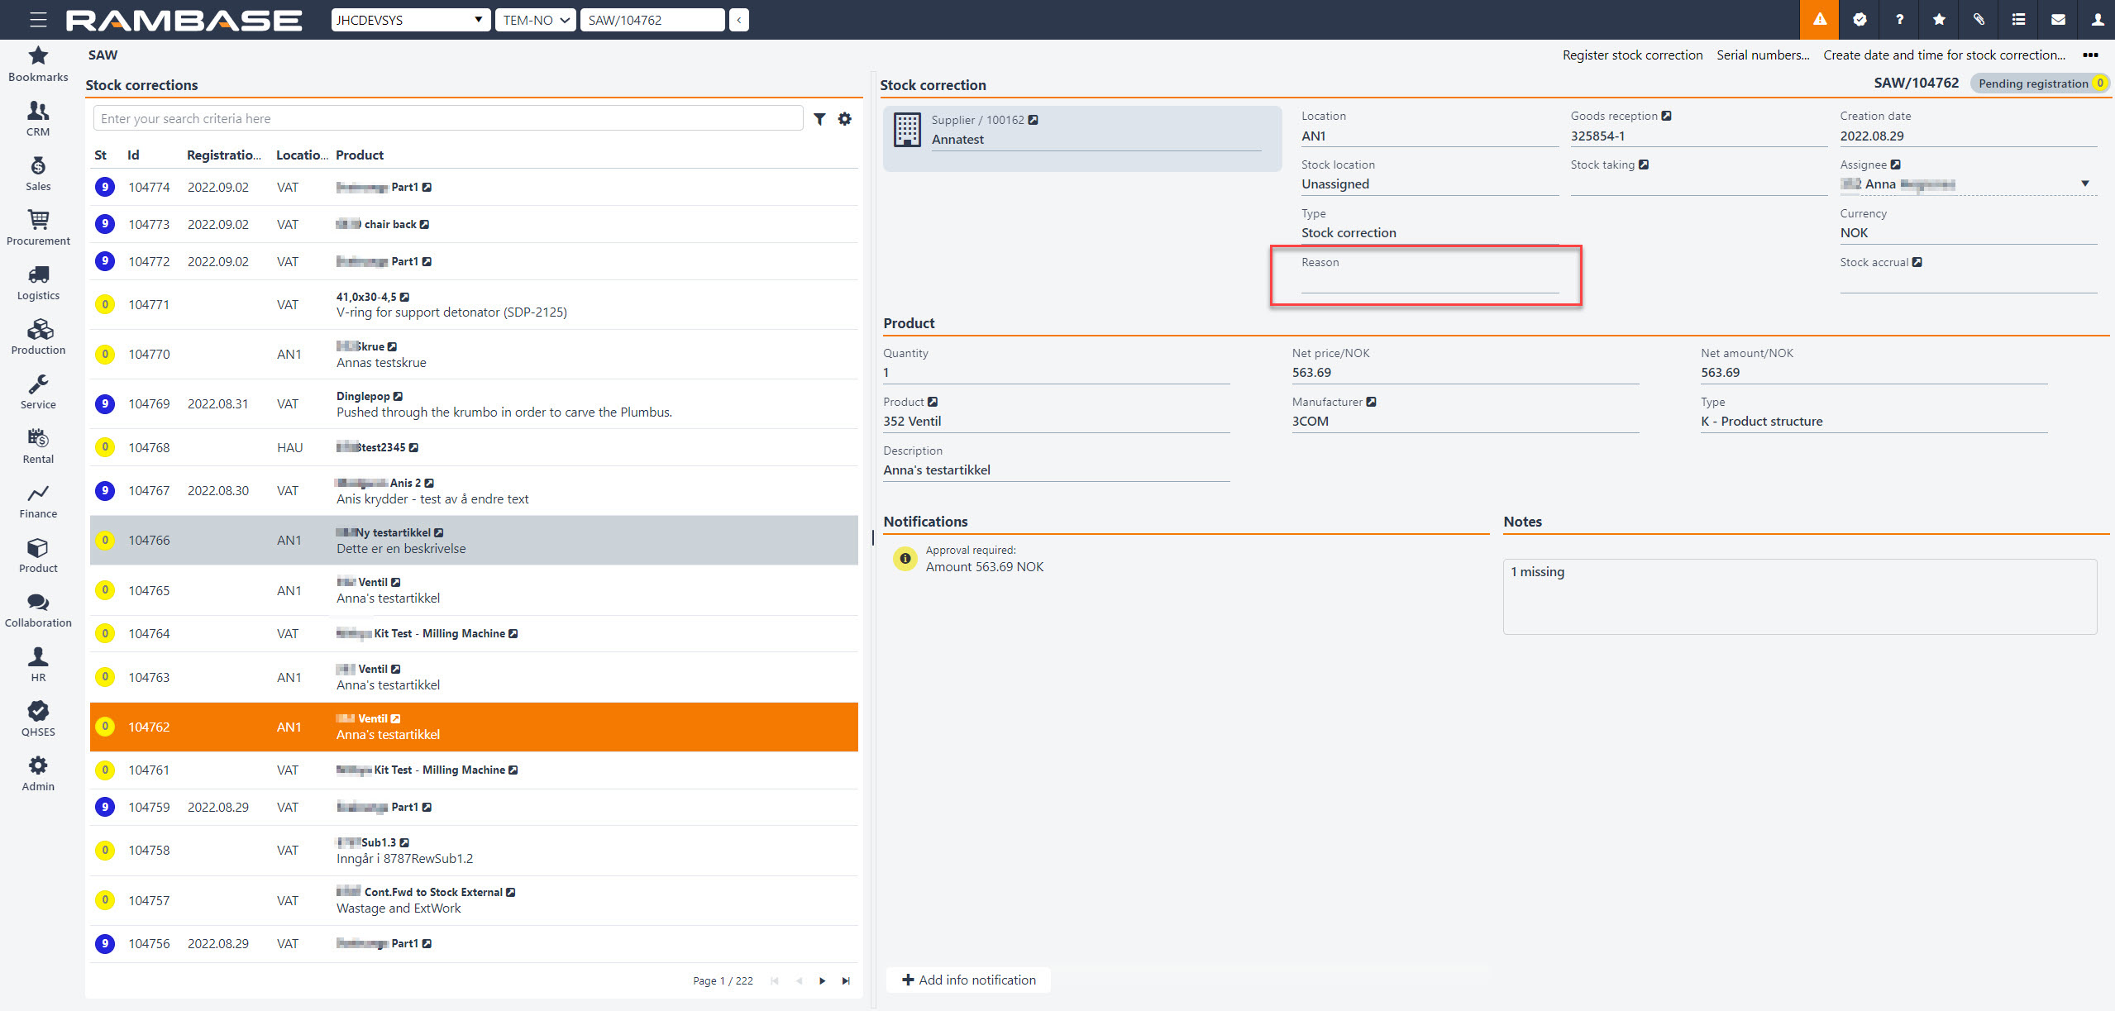Expand the Assignee dropdown arrow
The image size is (2115, 1011).
click(x=2084, y=184)
